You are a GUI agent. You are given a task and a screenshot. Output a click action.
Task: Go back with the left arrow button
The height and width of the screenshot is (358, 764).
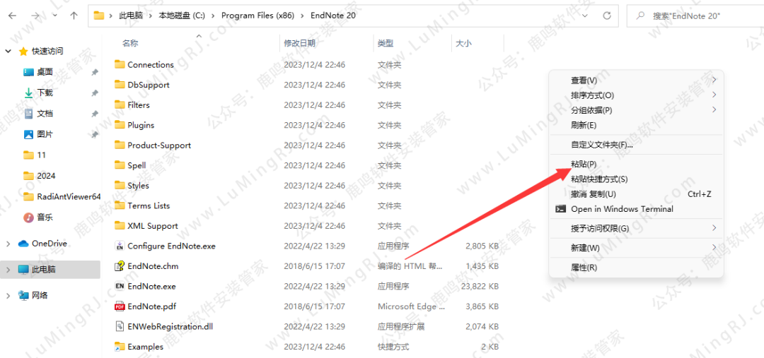(12, 16)
